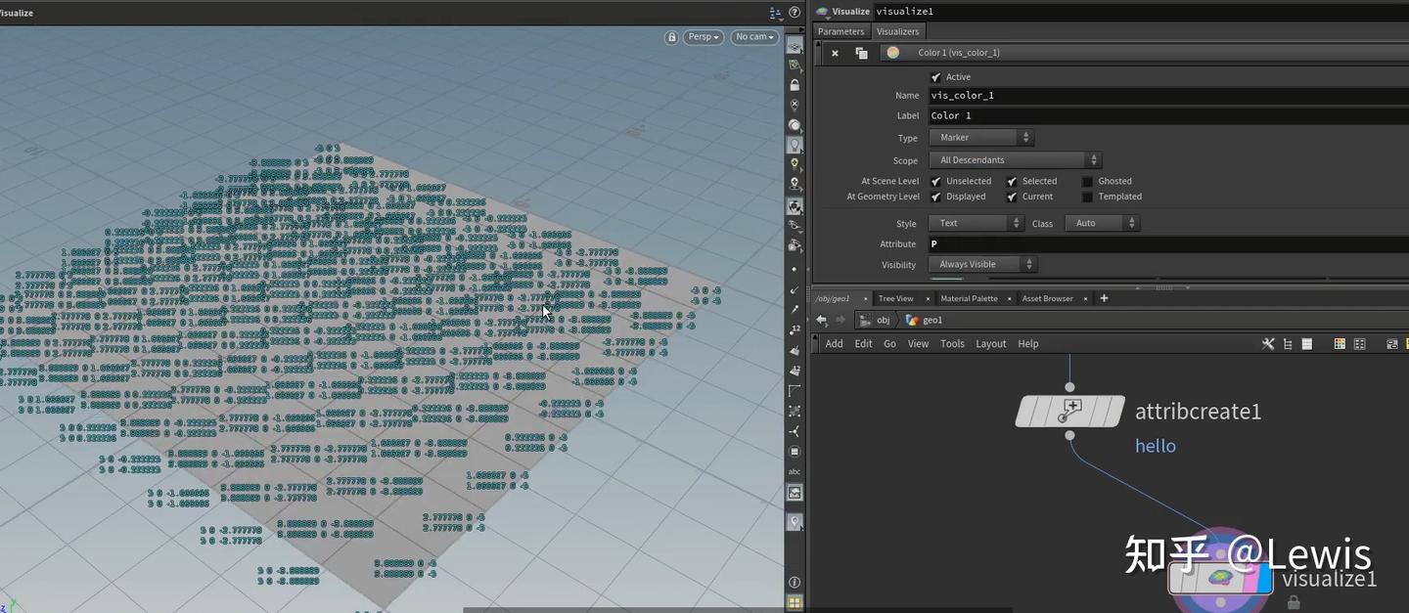The image size is (1409, 613).
Task: Open the network Edit menu
Action: pyautogui.click(x=863, y=344)
